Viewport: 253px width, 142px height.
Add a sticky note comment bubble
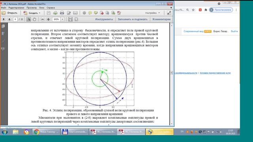click(x=90, y=13)
